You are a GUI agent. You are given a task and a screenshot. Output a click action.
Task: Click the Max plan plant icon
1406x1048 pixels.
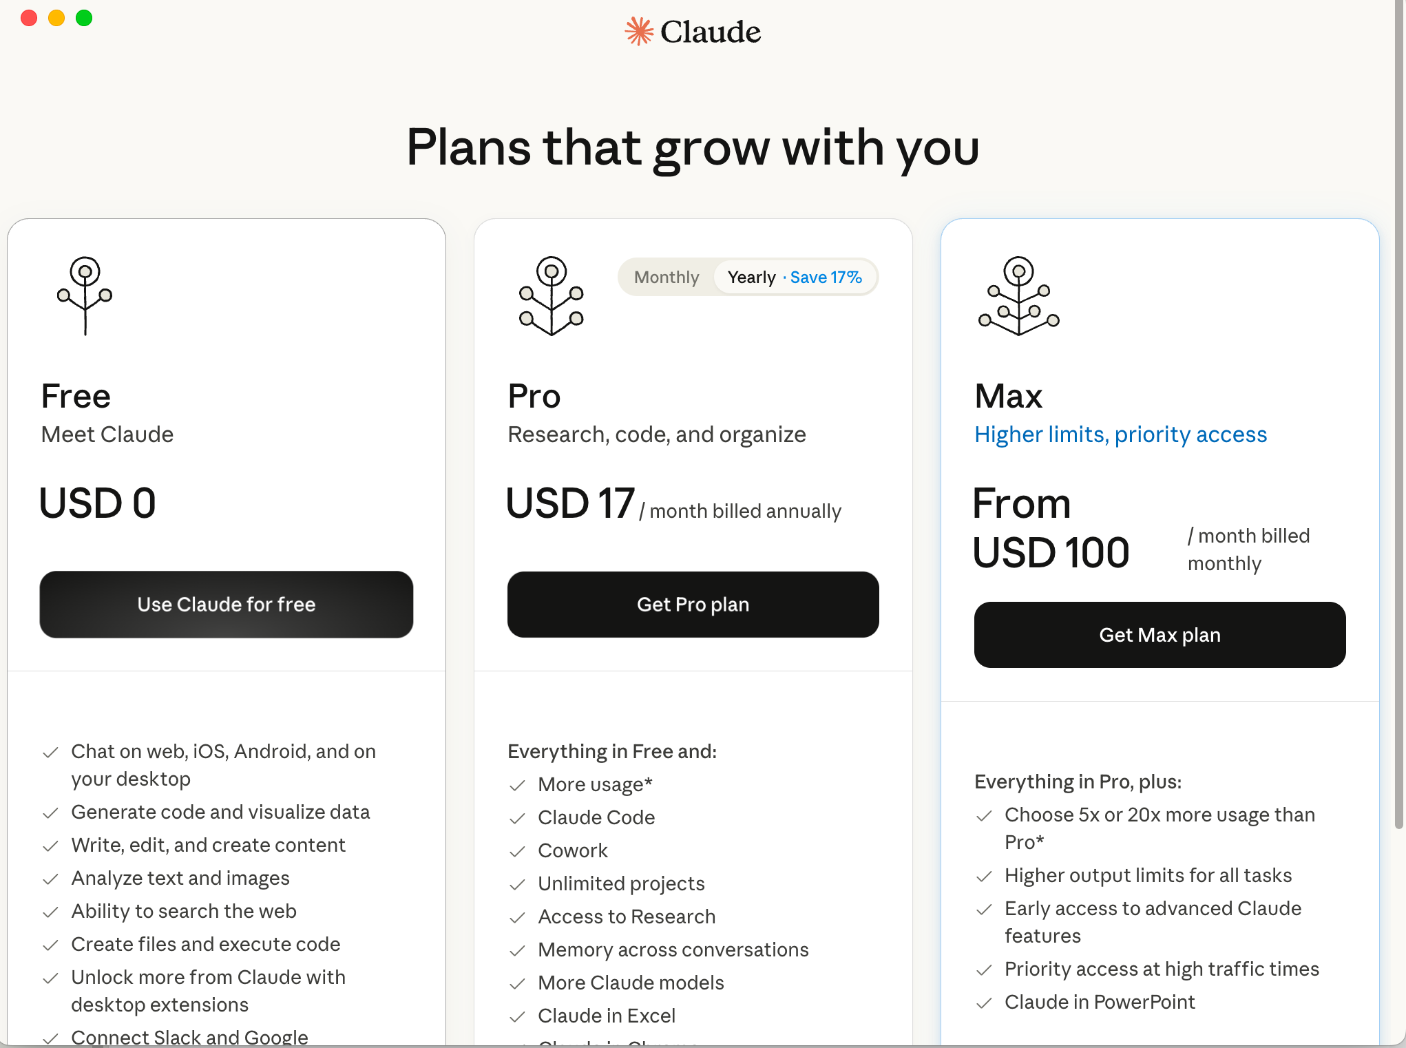[1018, 296]
